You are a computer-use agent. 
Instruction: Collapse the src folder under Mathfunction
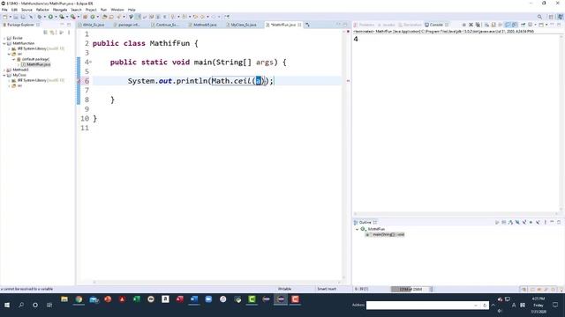click(x=9, y=54)
